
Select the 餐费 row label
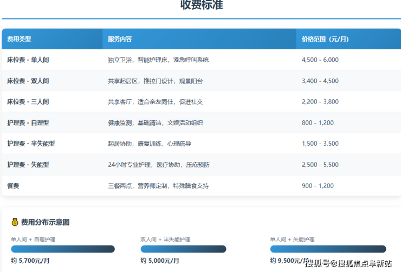pyautogui.click(x=13, y=186)
